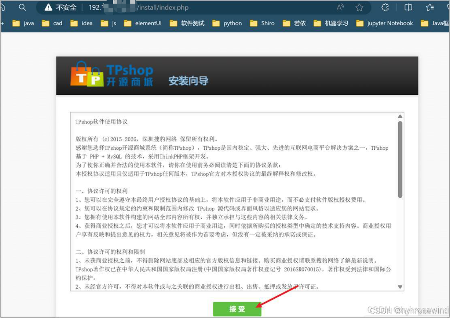Screen dimensions: 450x318
Task: Click the TPshop shopping bag logo
Action: click(x=87, y=74)
